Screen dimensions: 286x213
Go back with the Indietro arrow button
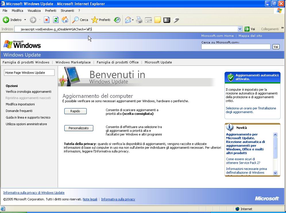[x=12, y=20]
